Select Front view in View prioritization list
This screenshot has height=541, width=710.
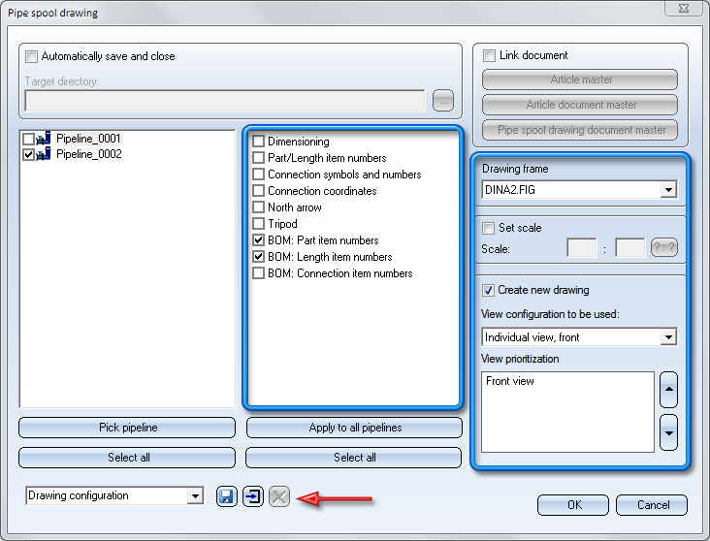(x=510, y=381)
